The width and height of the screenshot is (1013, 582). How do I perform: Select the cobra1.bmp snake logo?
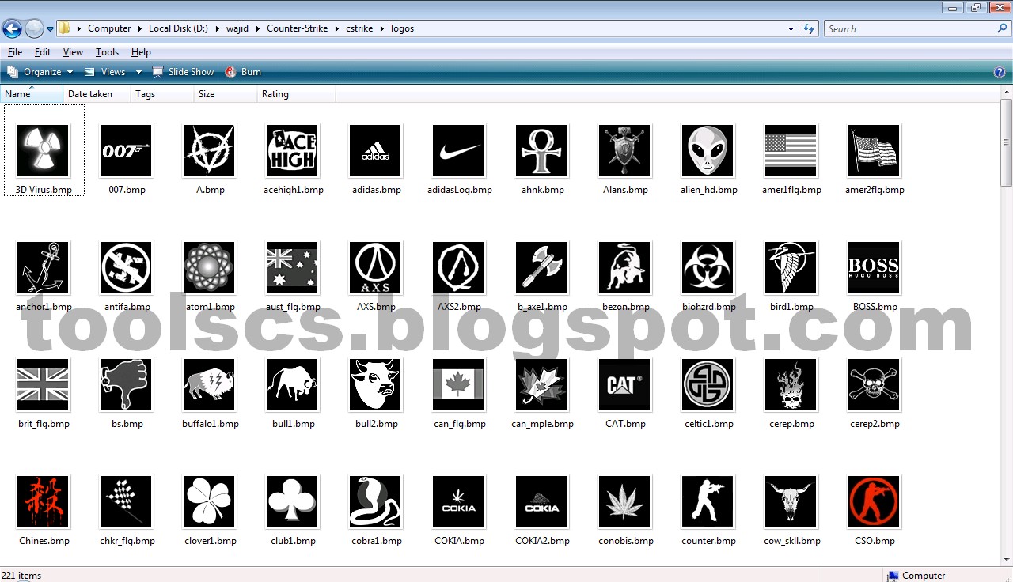pyautogui.click(x=375, y=501)
